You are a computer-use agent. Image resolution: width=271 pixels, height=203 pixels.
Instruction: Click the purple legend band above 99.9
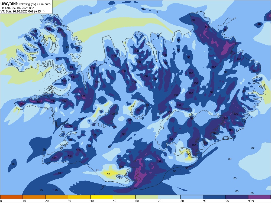259,197
